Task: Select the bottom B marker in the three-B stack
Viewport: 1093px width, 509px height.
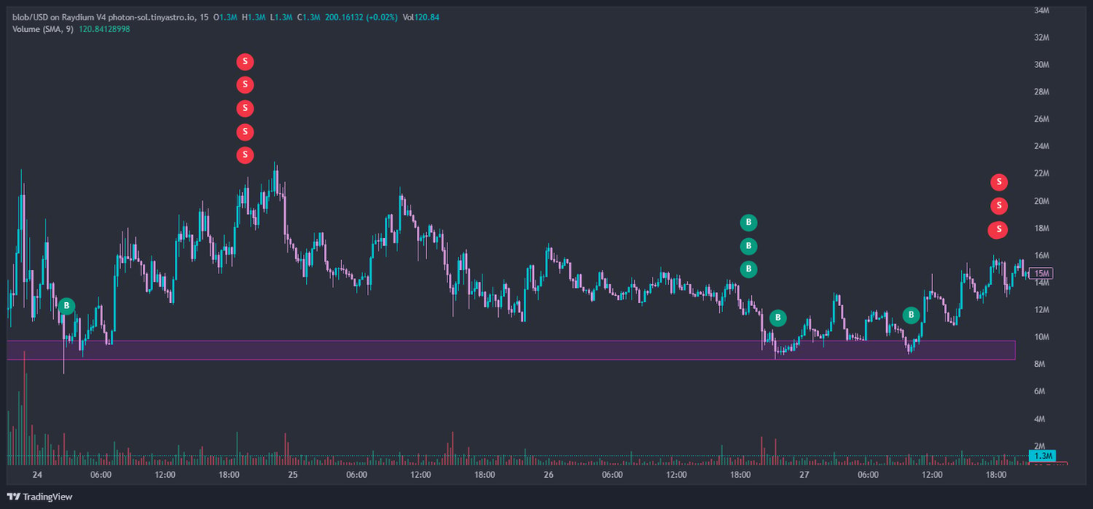Action: 748,269
